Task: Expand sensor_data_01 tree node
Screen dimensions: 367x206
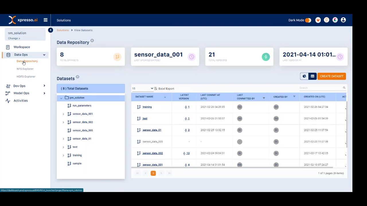Action: click(63, 139)
